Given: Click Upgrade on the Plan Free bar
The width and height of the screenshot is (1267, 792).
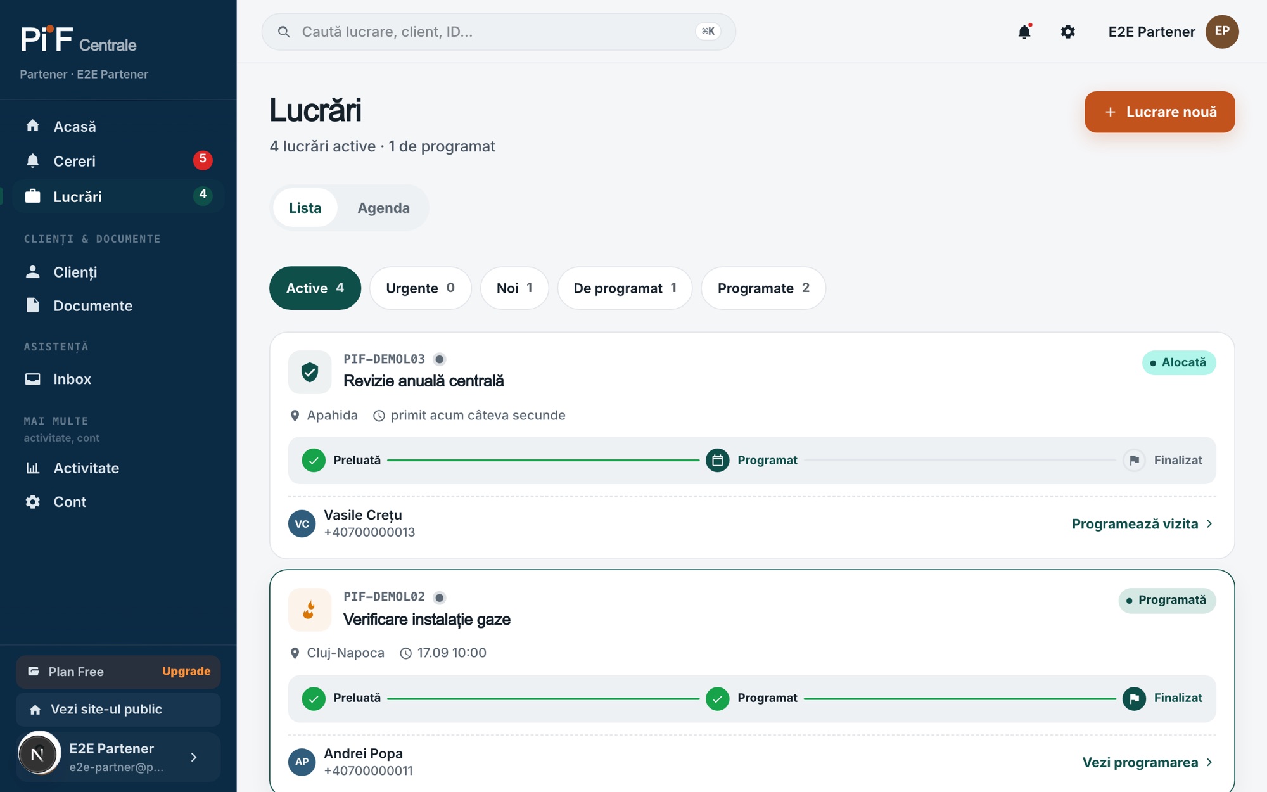Looking at the screenshot, I should 186,672.
